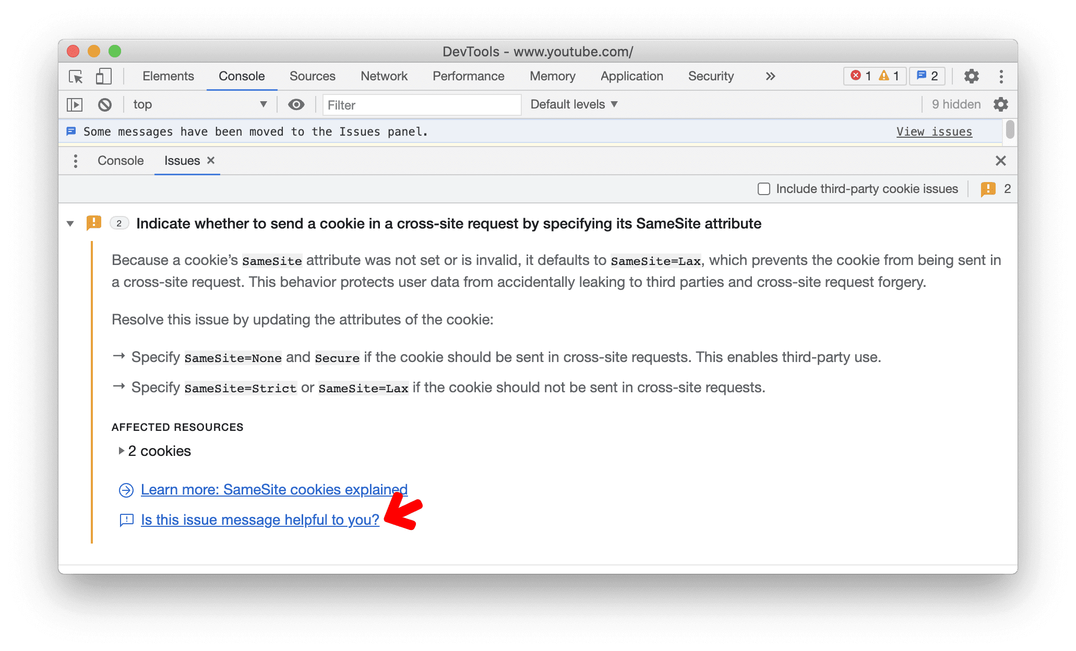1076x651 pixels.
Task: Click the inspect/cursor tool icon
Action: (x=75, y=76)
